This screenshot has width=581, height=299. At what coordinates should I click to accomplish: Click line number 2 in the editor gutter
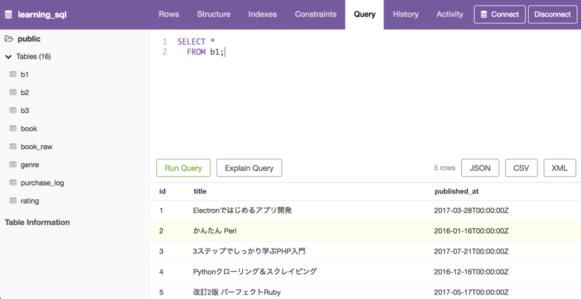(x=165, y=52)
